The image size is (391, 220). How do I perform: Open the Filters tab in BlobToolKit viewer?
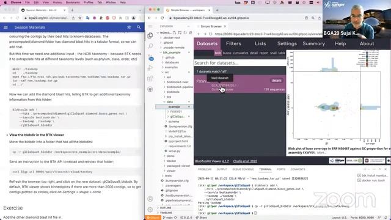click(233, 43)
